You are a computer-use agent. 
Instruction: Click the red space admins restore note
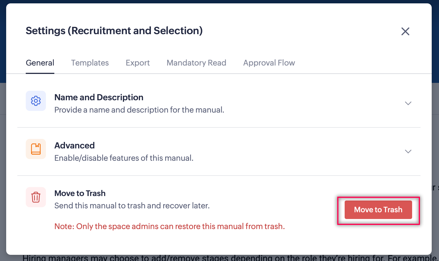[x=169, y=226]
